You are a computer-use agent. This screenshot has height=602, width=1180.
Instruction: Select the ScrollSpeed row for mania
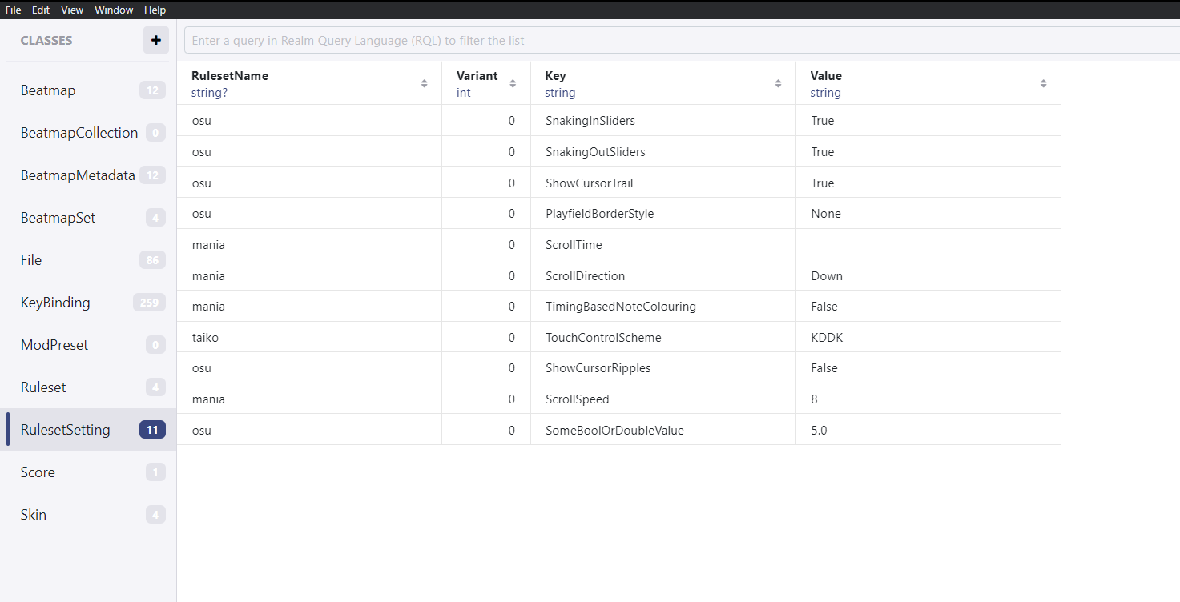tap(561, 399)
